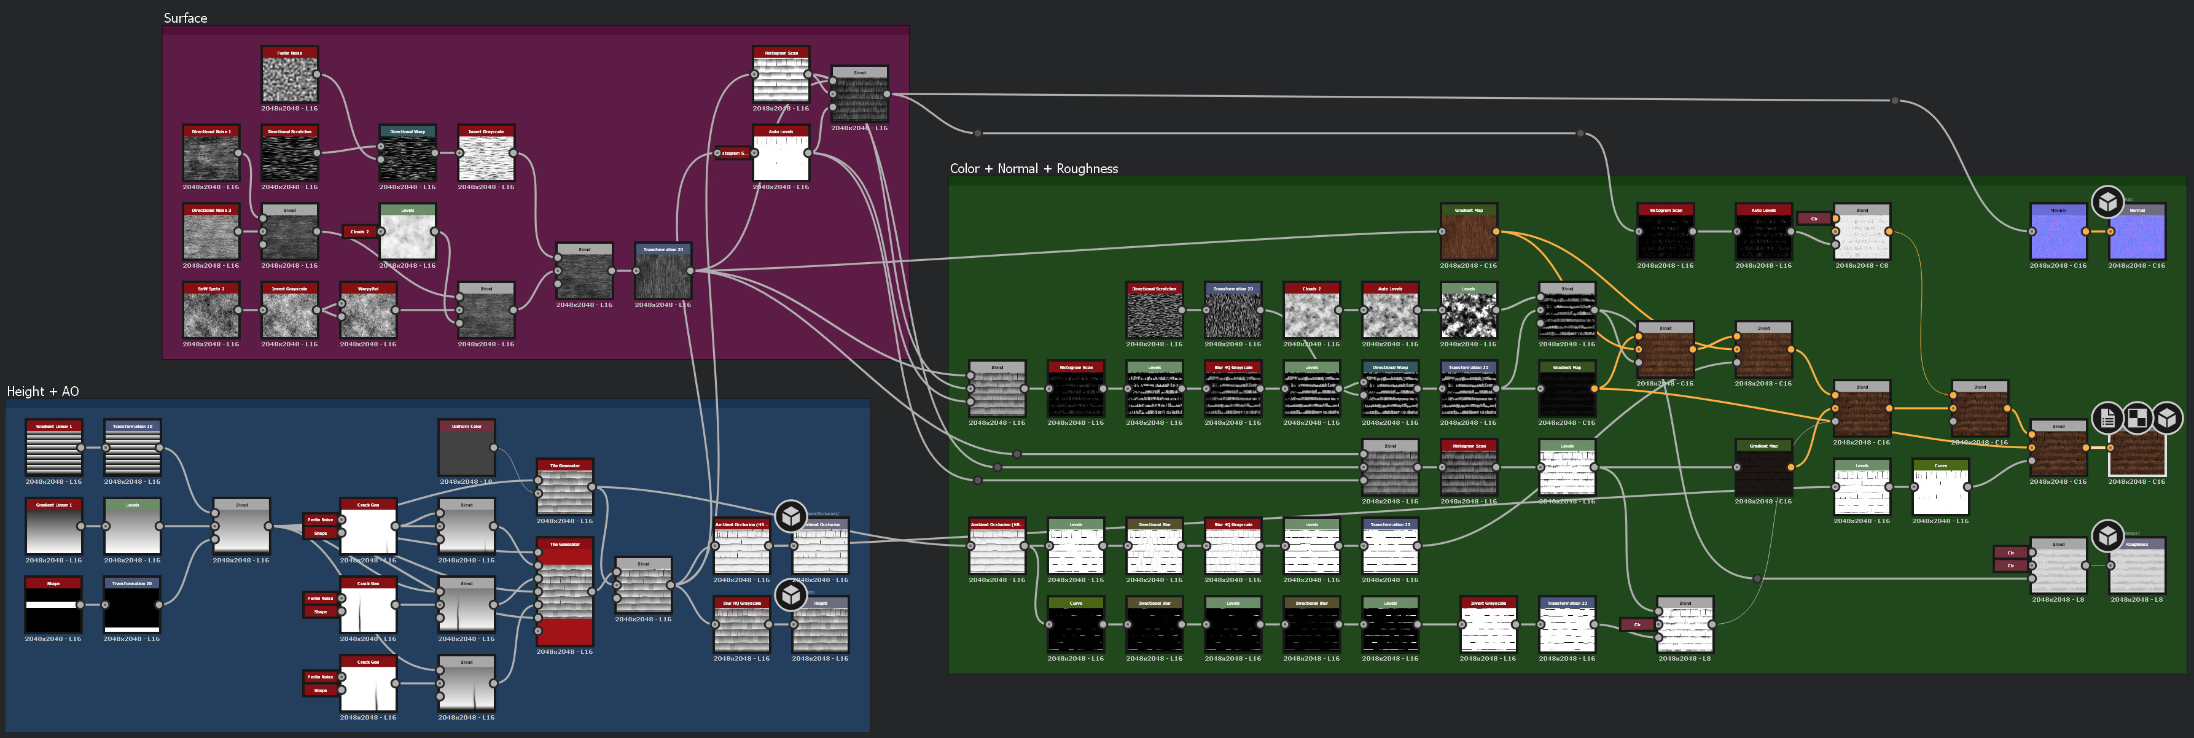Click the Color + Normal + Roughness frame title
The width and height of the screenshot is (2194, 738).
(x=1034, y=169)
